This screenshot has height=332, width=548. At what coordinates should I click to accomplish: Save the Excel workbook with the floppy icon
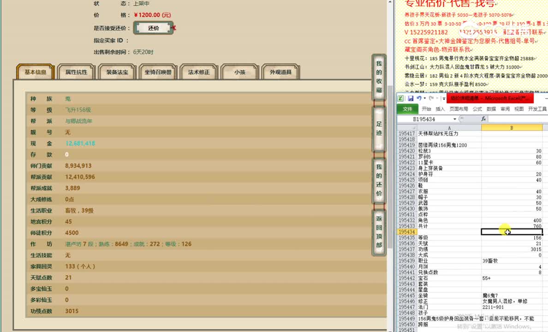(411, 99)
